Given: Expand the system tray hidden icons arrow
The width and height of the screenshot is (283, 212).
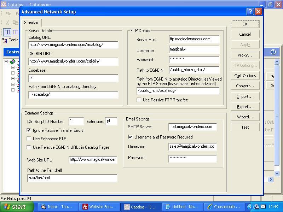Looking at the screenshot, I should [250, 207].
